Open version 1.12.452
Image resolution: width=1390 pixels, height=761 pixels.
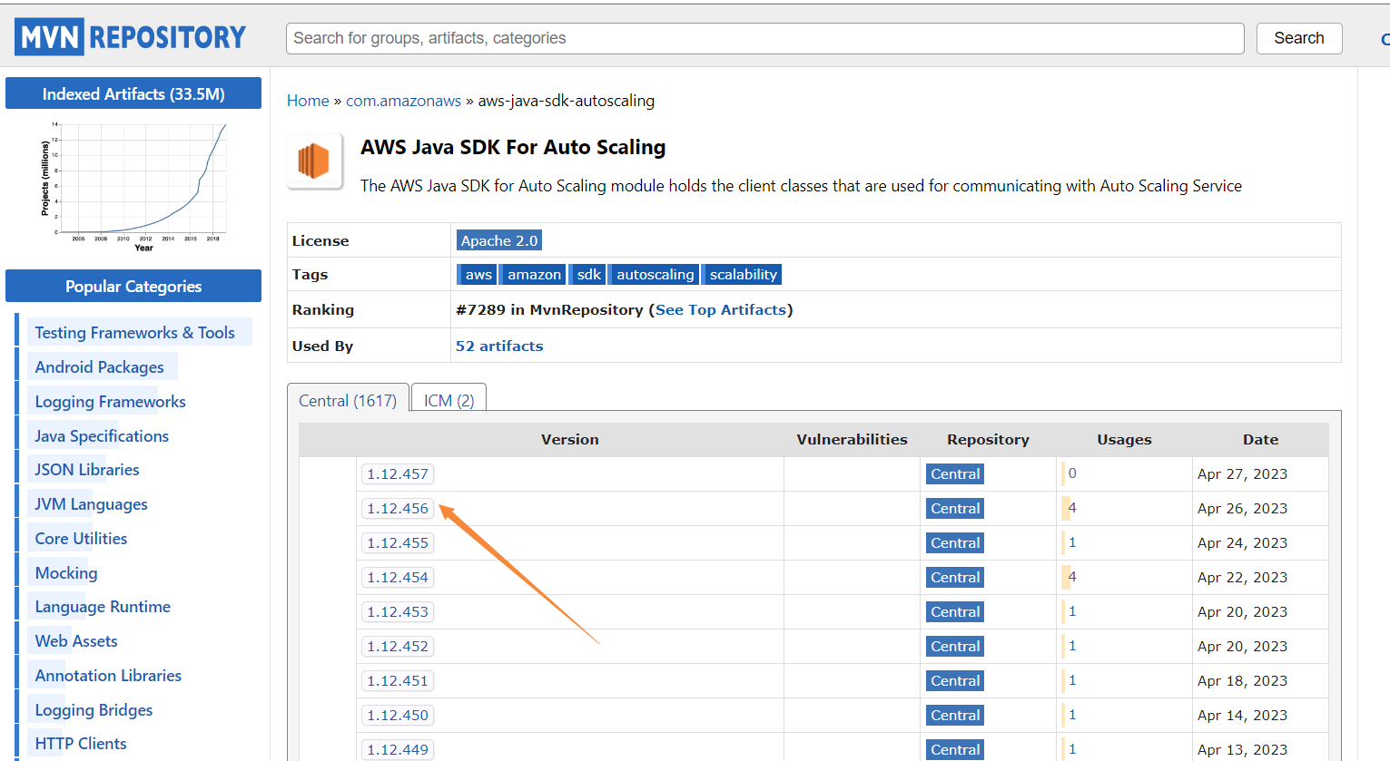(x=398, y=647)
